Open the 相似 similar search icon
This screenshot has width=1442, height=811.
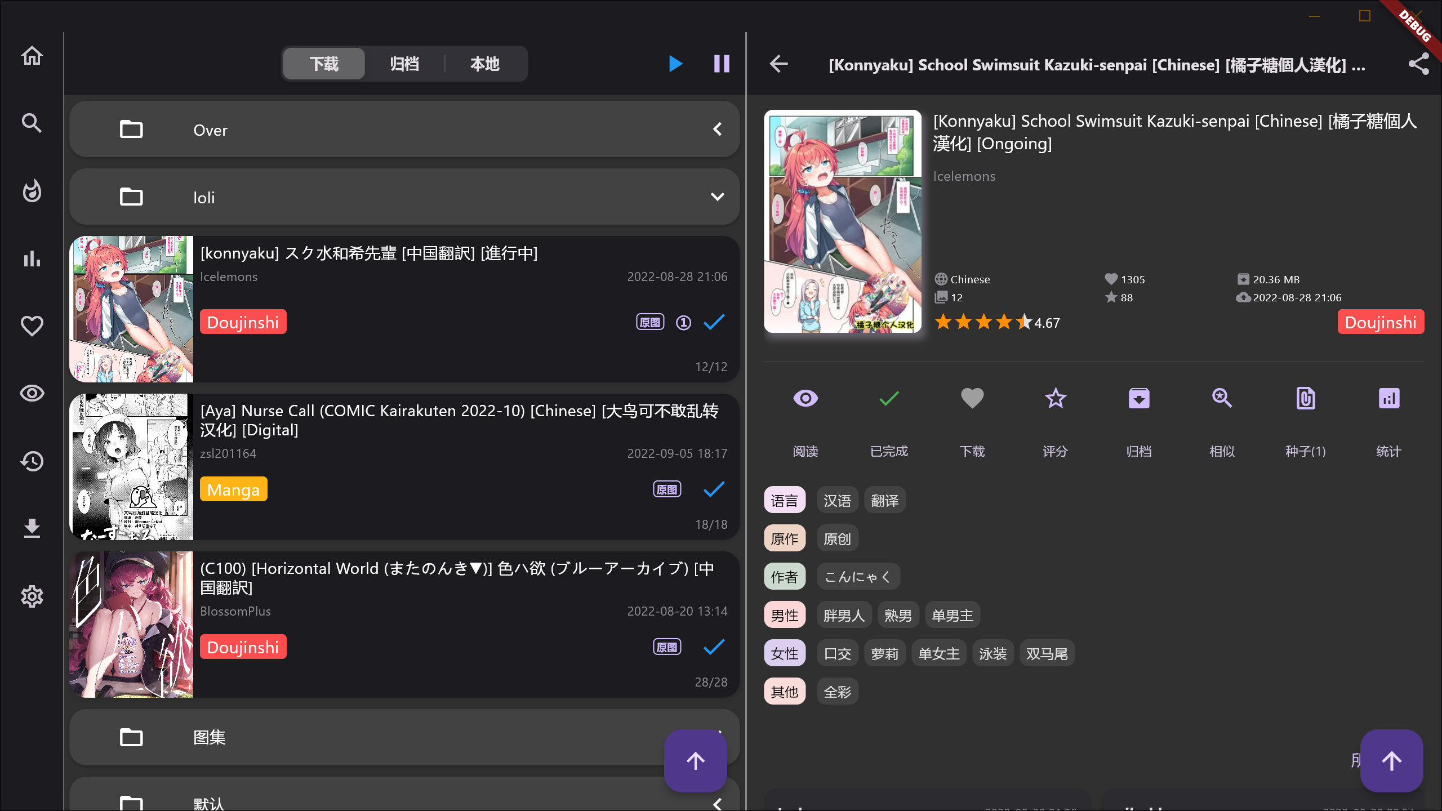1222,399
